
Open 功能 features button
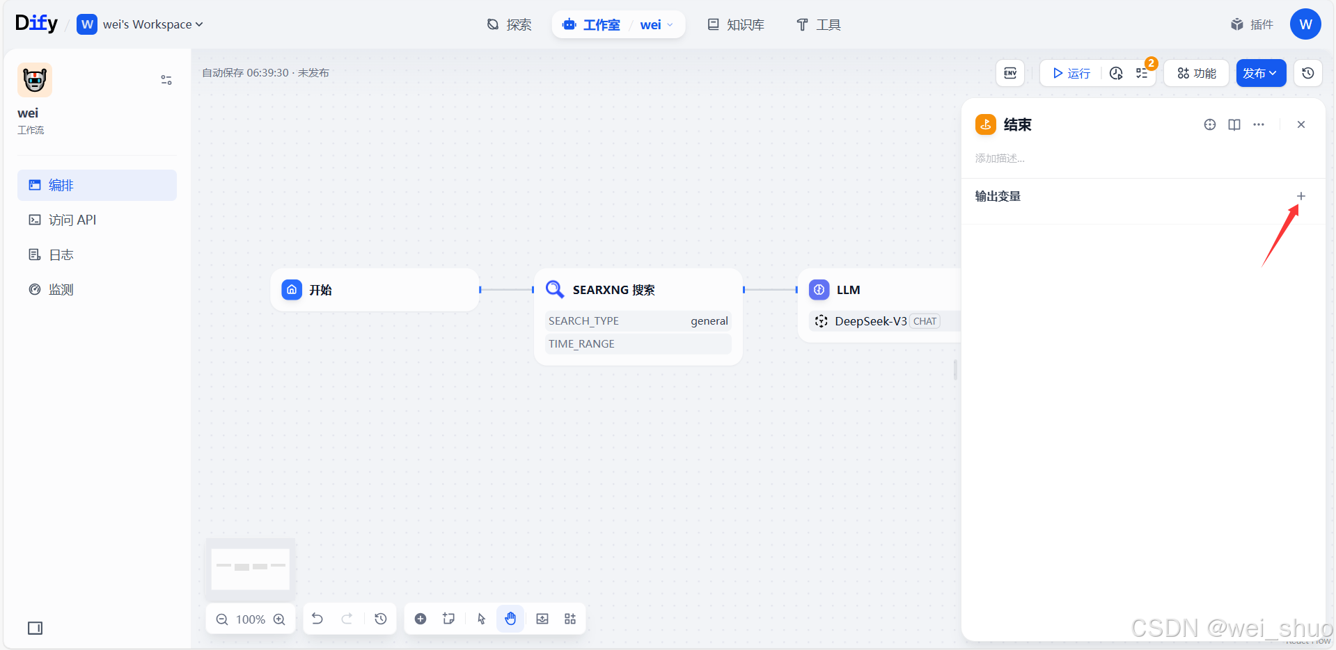click(1197, 73)
